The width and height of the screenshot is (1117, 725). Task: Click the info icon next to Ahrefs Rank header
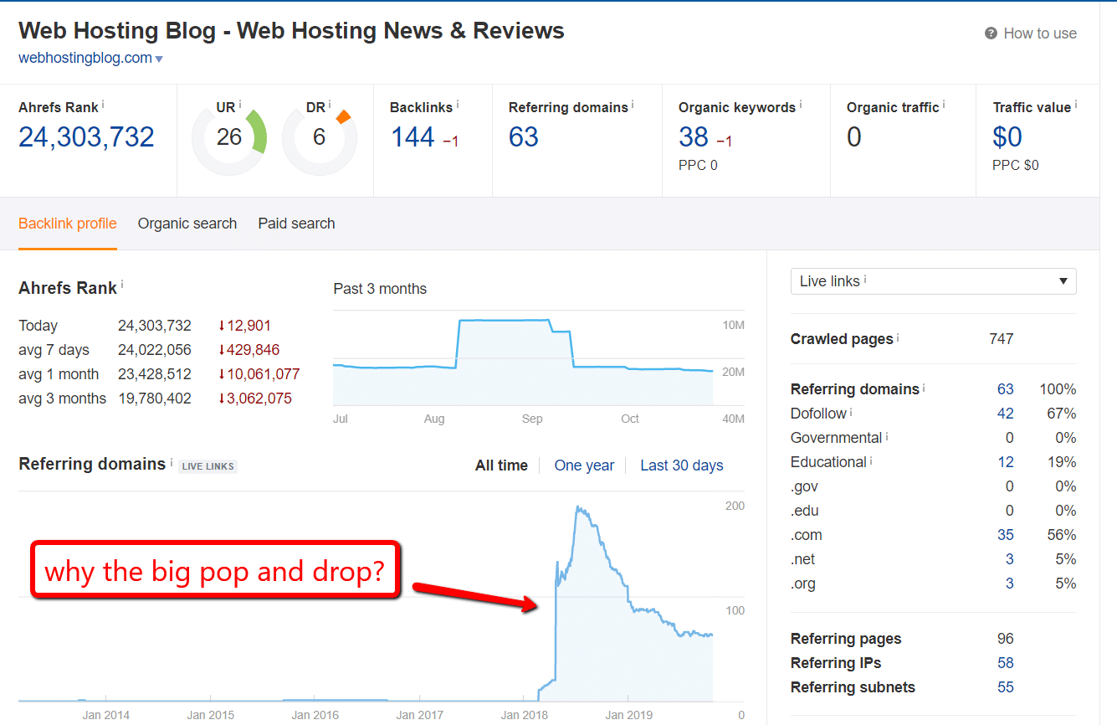(103, 105)
